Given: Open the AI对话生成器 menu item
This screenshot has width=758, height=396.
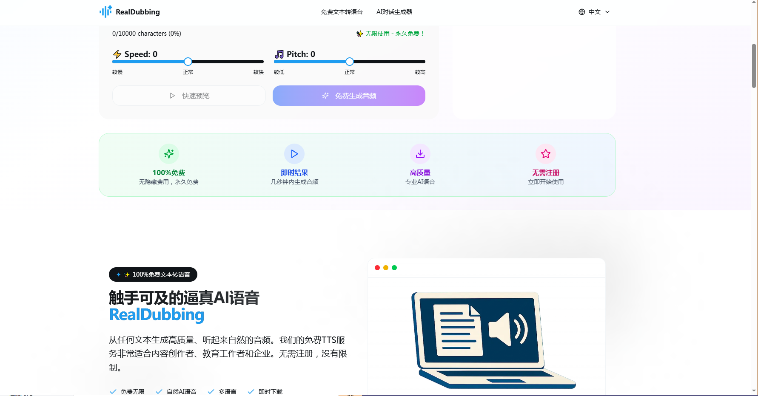Looking at the screenshot, I should coord(394,12).
